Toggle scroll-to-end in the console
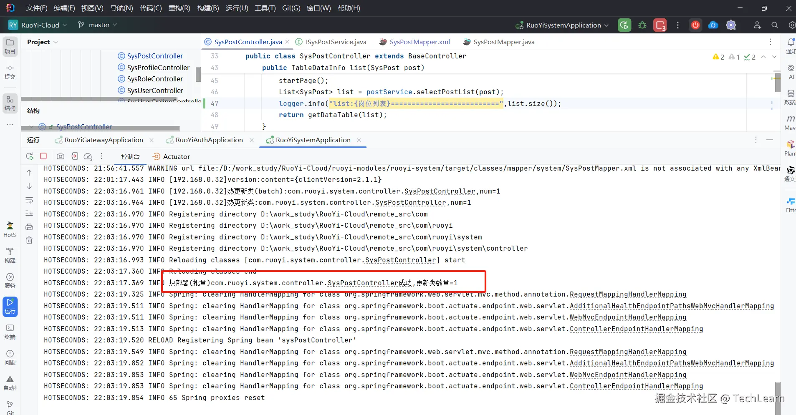This screenshot has width=796, height=415. click(x=29, y=213)
